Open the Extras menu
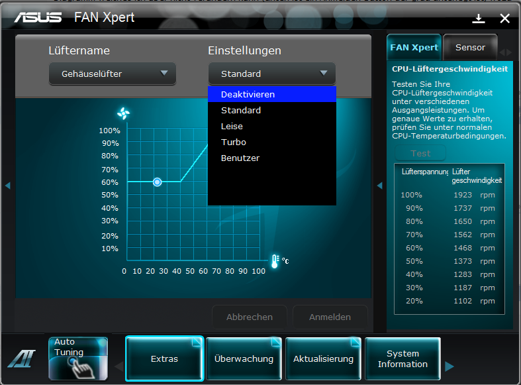This screenshot has height=385, width=521. pos(164,358)
